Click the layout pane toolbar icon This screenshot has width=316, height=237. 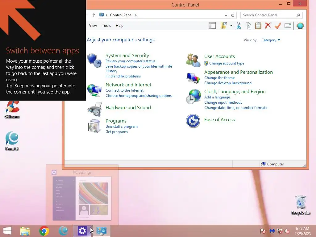212,26
